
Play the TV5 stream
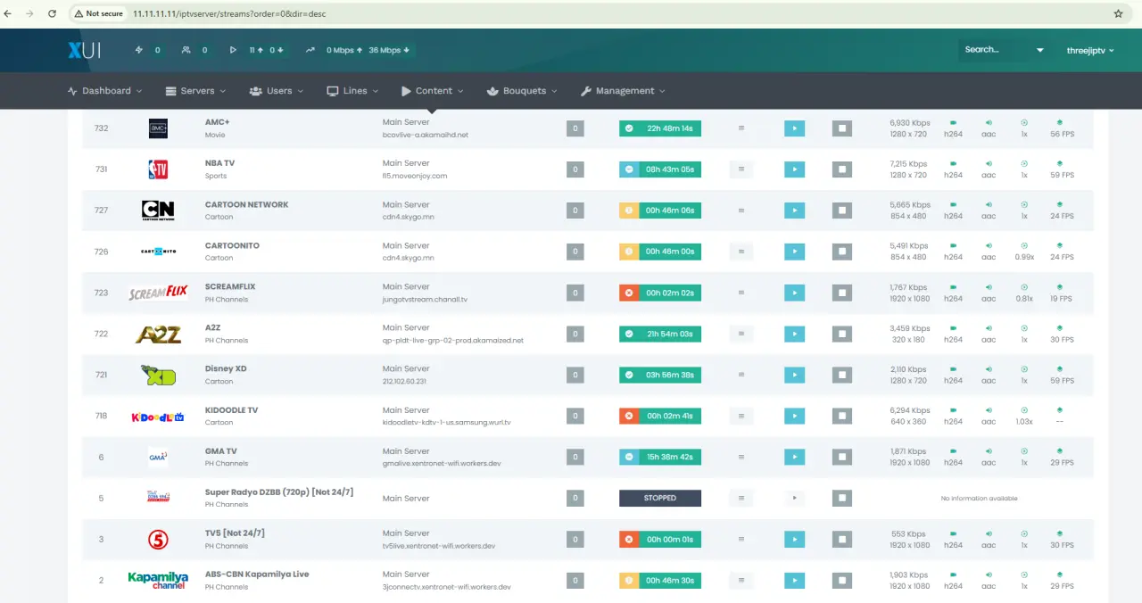(x=794, y=539)
